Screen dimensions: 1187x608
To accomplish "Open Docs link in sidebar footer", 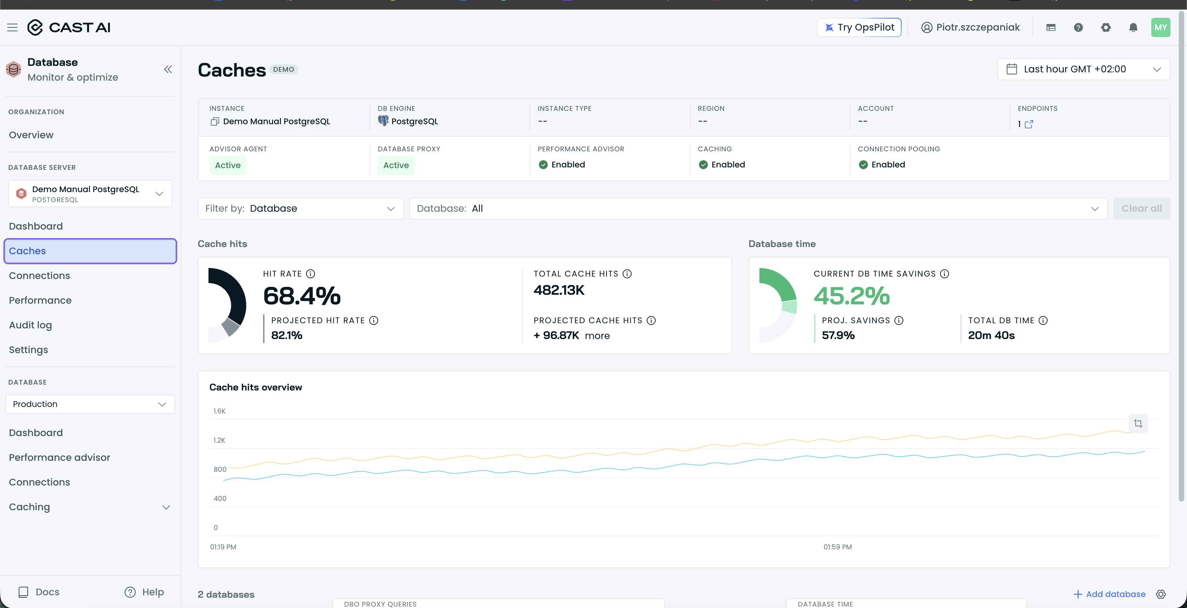I will pos(39,592).
